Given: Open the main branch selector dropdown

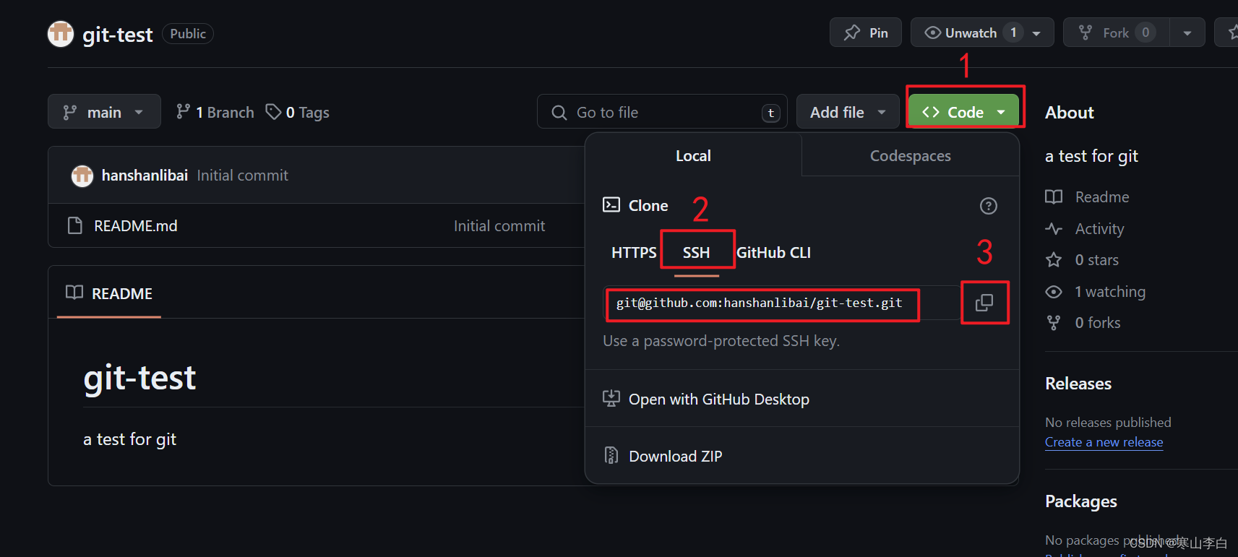Looking at the screenshot, I should tap(104, 112).
